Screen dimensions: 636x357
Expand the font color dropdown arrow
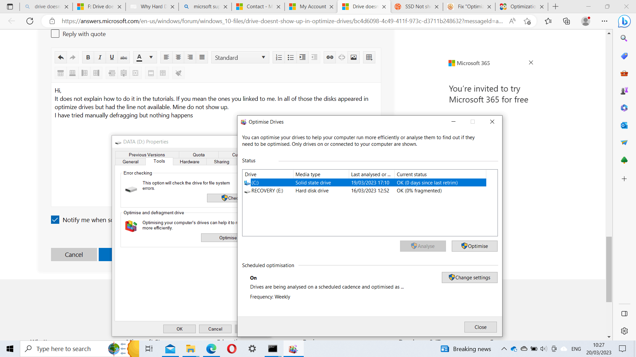pyautogui.click(x=151, y=57)
